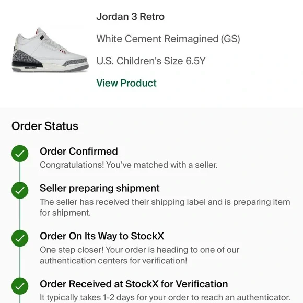
Task: Click the authentication centers description text
Action: [139, 255]
